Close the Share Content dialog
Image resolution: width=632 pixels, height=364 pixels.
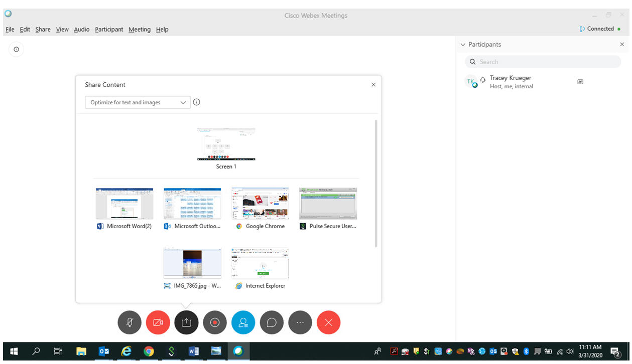coord(373,85)
